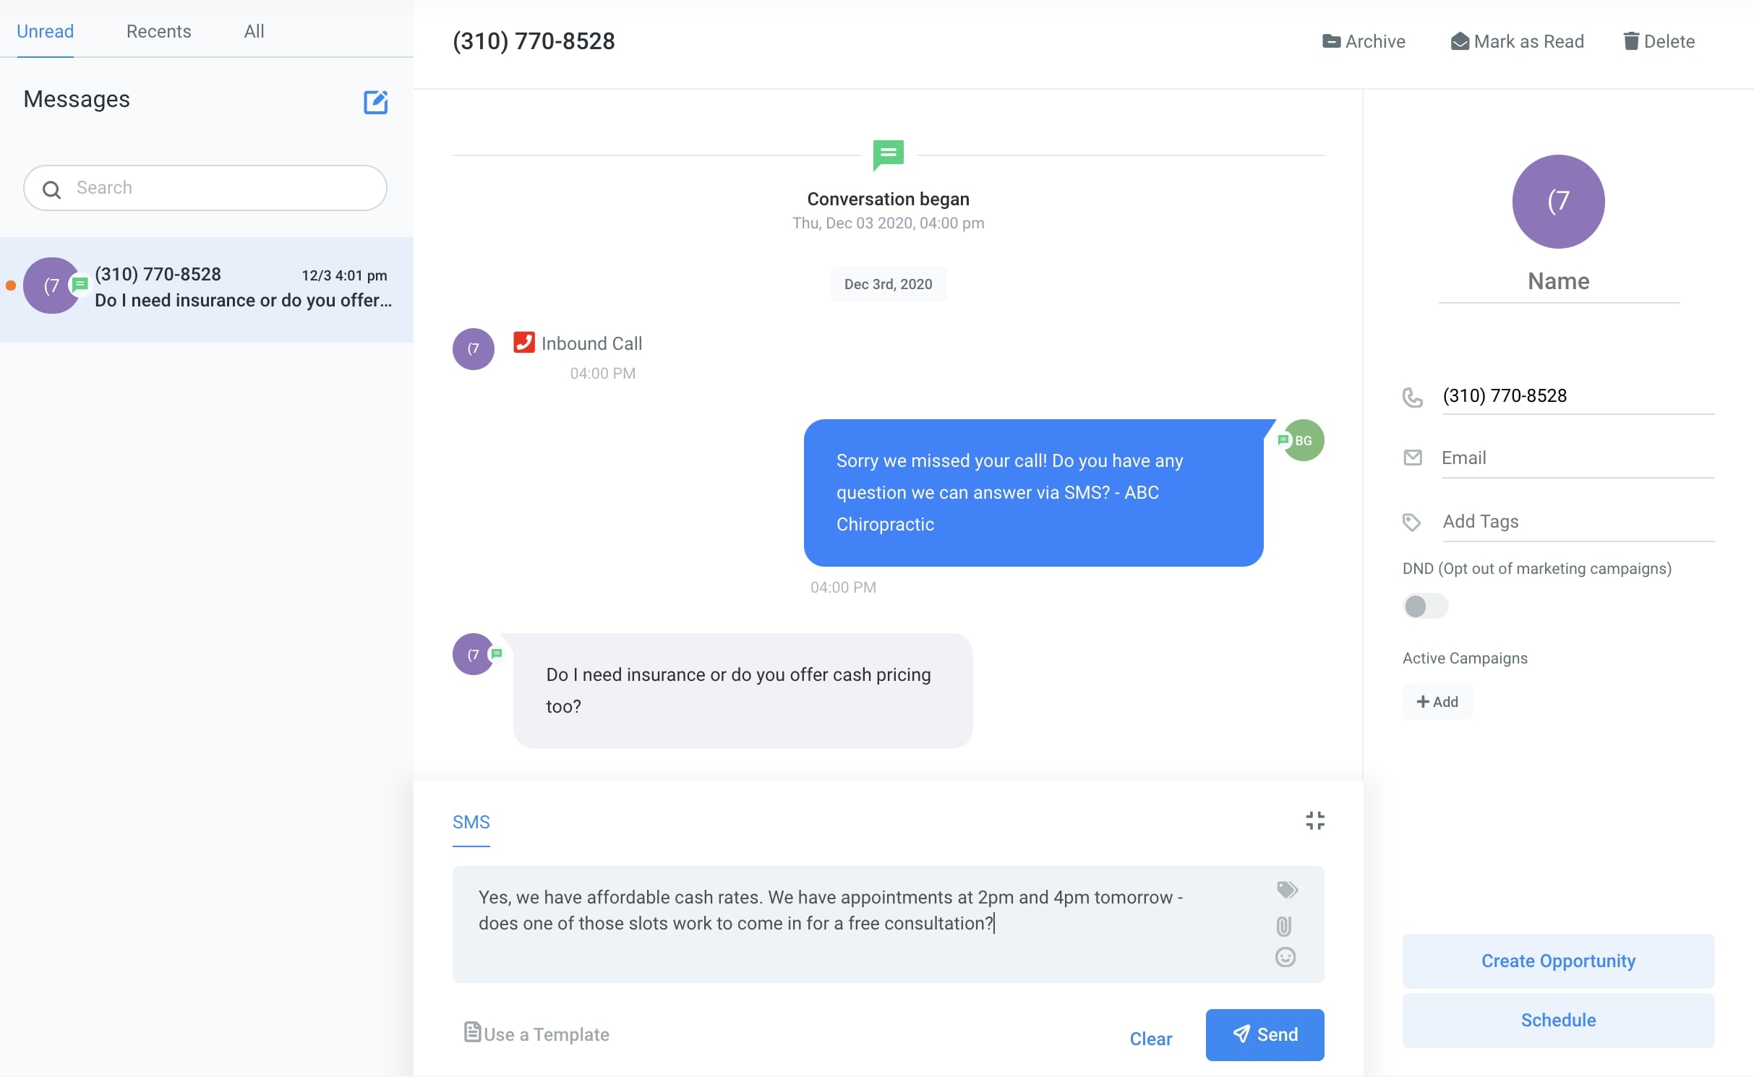Click the attachment paperclip icon
The image size is (1754, 1077).
point(1284,925)
